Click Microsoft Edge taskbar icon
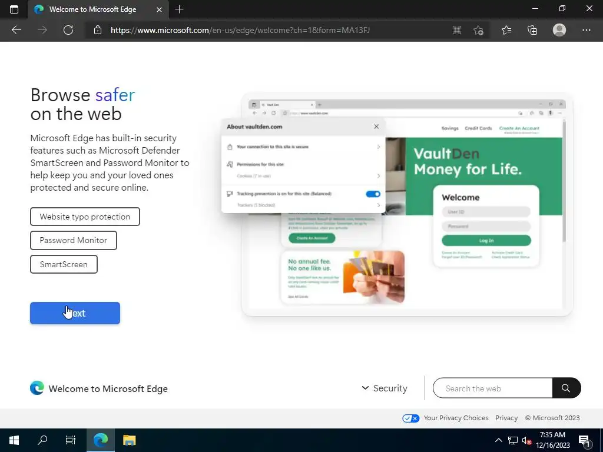 tap(101, 440)
